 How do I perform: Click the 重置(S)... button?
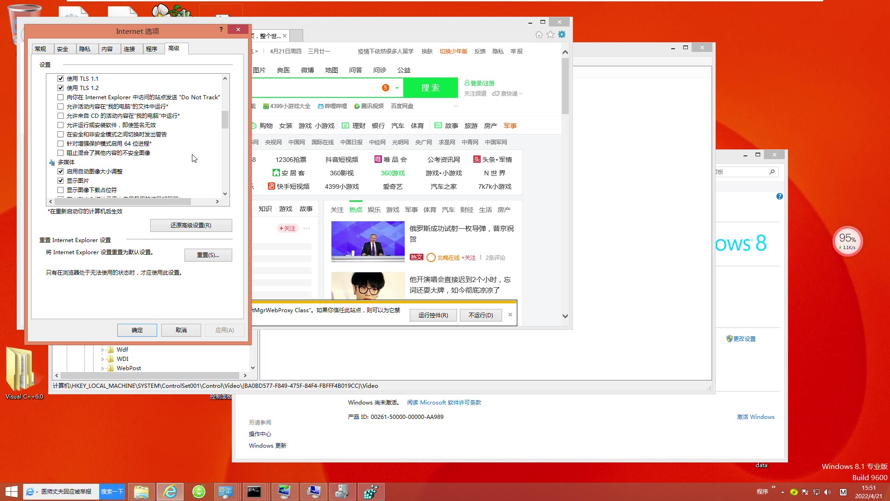point(208,255)
